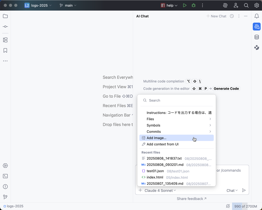Open the Terminal tool window
Screen dimensions: 262x210
pos(5,176)
